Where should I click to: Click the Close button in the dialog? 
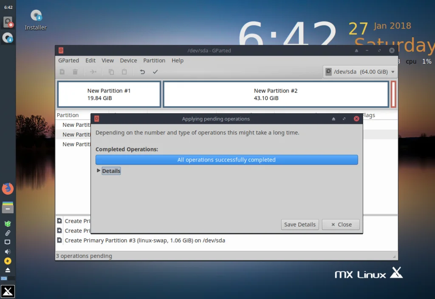click(341, 224)
